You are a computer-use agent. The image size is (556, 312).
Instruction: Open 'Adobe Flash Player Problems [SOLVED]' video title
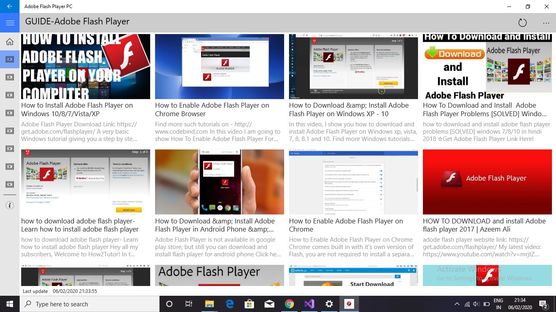[485, 110]
